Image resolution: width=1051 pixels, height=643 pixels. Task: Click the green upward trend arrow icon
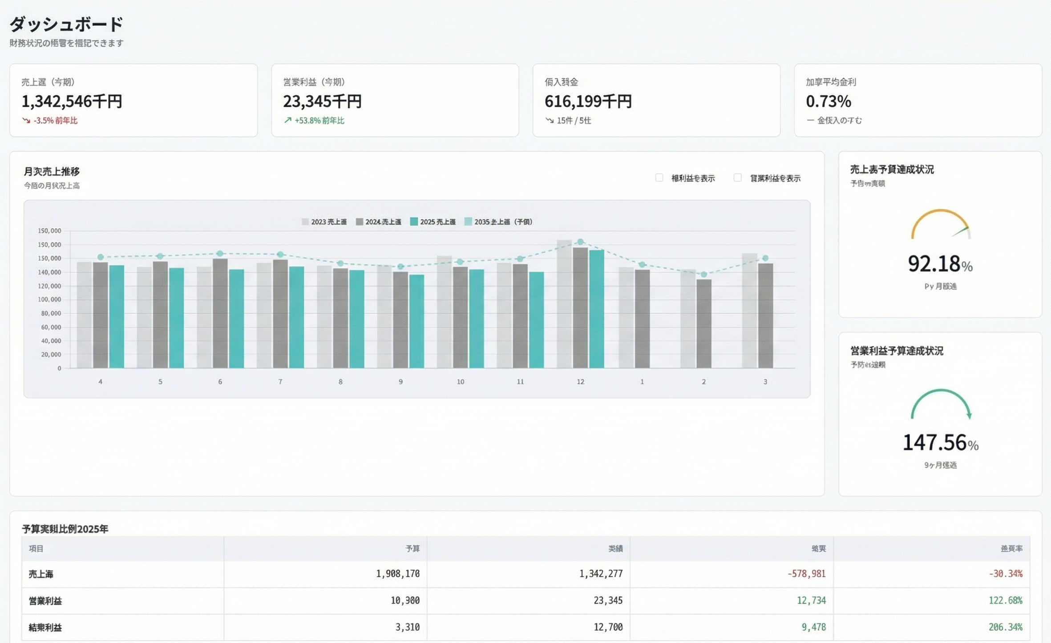tap(287, 121)
